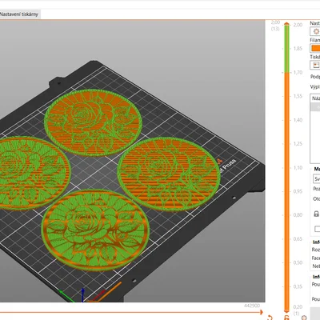Click the print settings cog icon in the right panel
Image resolution: width=320 pixels, height=320 pixels.
(316, 31)
